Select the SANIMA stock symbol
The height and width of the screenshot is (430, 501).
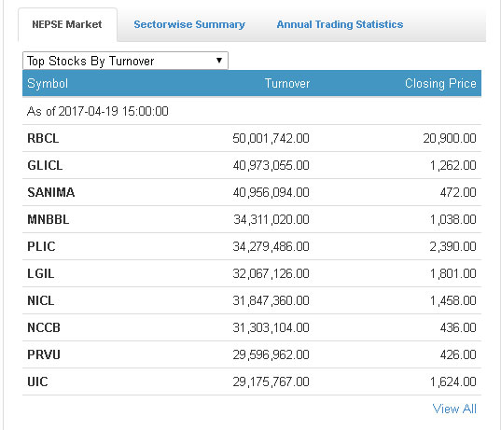[x=51, y=192]
